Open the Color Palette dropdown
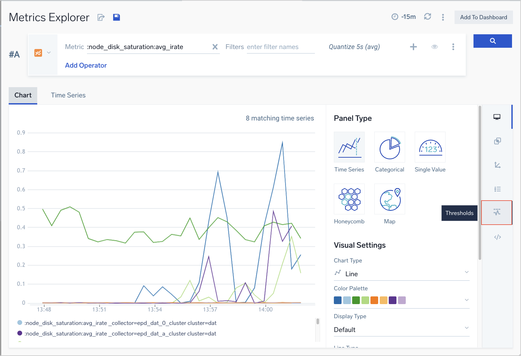521x356 pixels. point(401,300)
